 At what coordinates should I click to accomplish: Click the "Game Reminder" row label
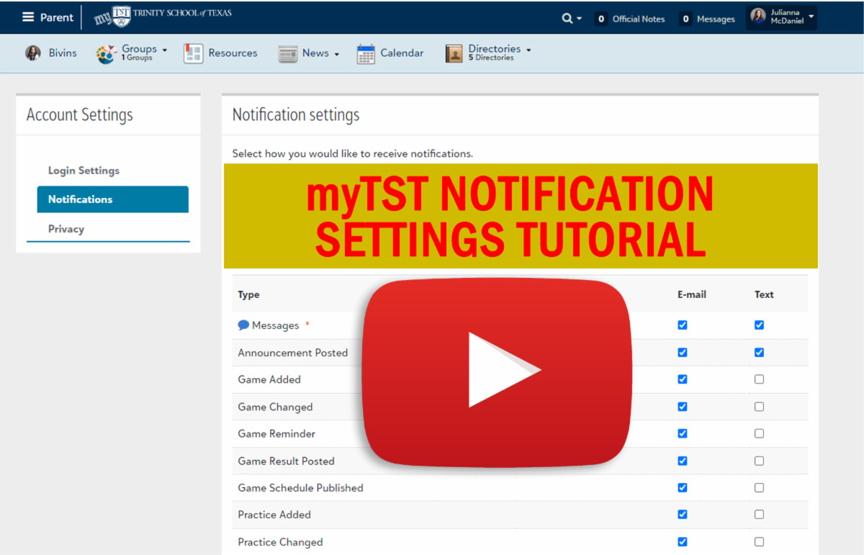[x=276, y=433]
